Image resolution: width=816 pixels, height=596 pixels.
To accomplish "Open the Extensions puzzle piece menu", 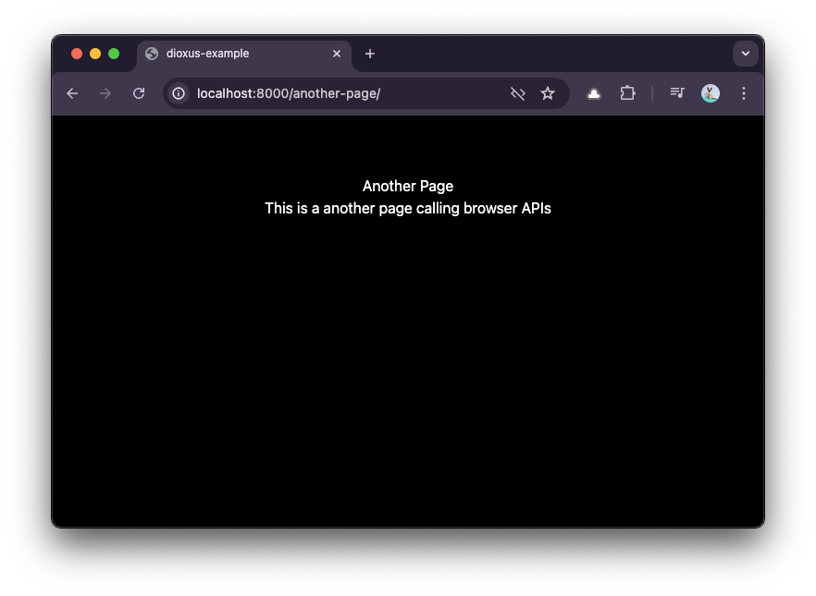I will pos(627,93).
